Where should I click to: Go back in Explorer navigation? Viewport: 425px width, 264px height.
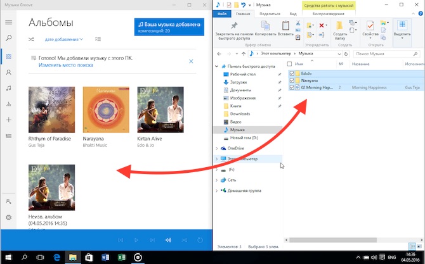[x=219, y=54]
